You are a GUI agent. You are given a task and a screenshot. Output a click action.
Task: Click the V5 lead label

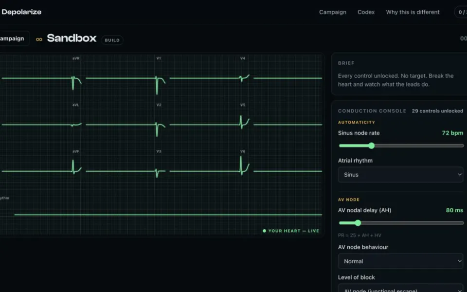243,105
